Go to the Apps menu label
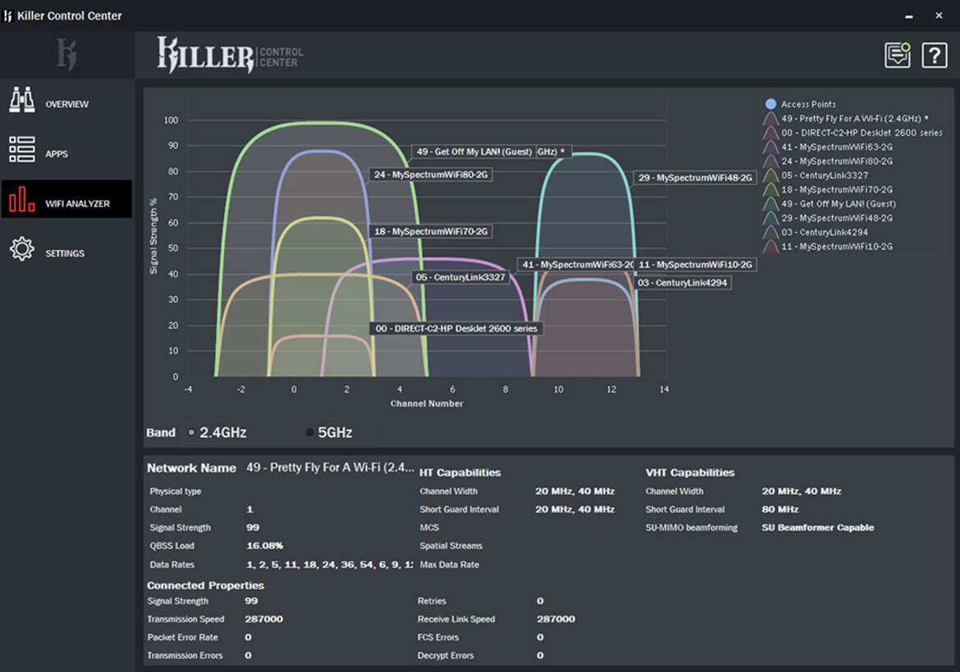 pos(57,153)
